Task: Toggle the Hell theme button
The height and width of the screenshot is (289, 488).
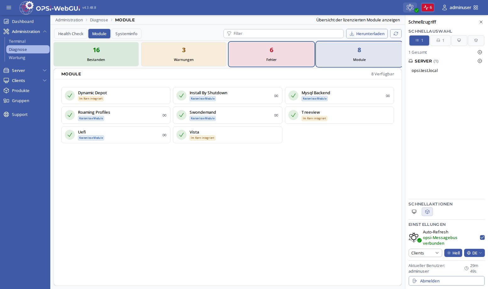Action: coord(453,253)
